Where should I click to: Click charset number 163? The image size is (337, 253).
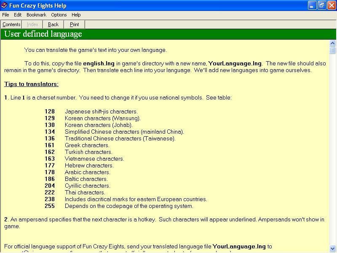pos(50,159)
